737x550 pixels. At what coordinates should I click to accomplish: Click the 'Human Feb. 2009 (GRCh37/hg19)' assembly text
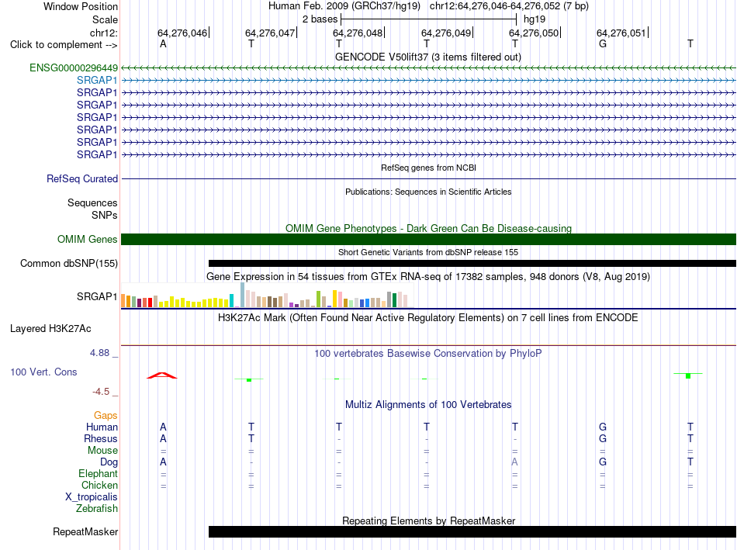click(x=344, y=6)
